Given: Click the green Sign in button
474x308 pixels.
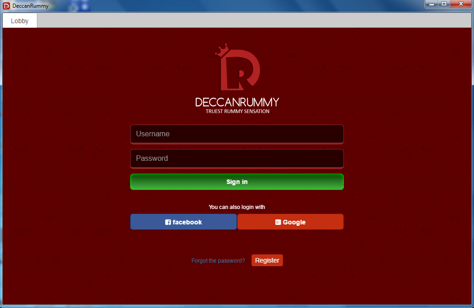Looking at the screenshot, I should pyautogui.click(x=237, y=182).
